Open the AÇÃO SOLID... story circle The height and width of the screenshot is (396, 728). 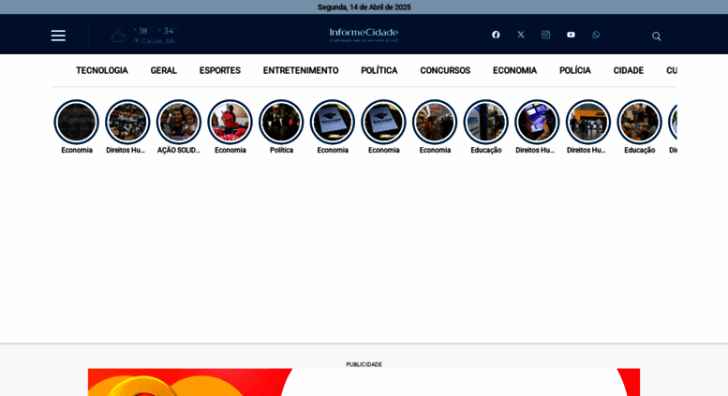coord(179,122)
